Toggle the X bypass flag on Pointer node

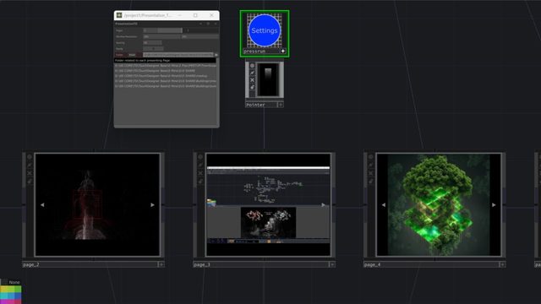point(252,80)
